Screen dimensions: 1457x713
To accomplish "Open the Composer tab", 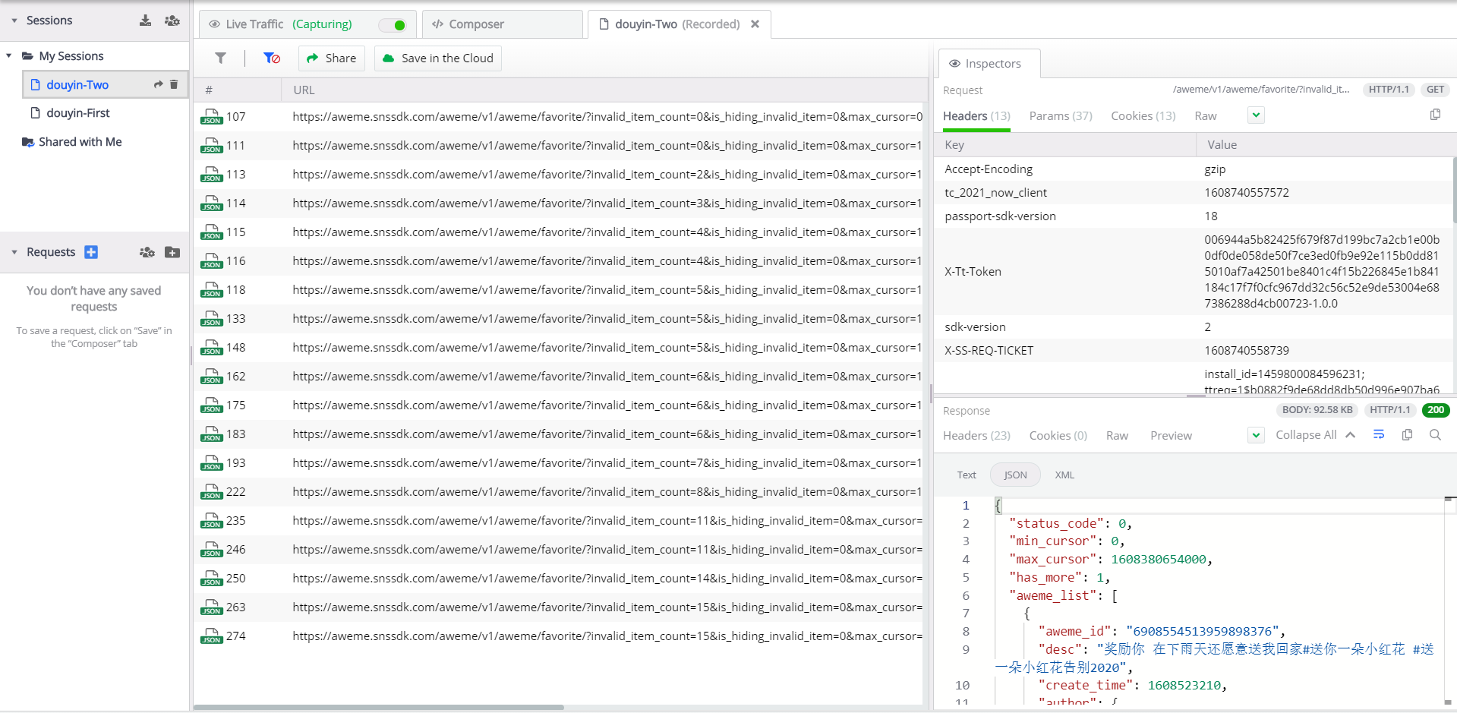I will click(502, 24).
